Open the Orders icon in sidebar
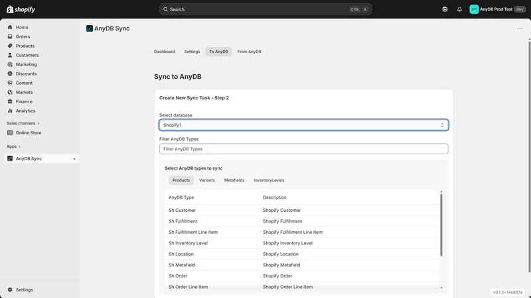 (x=10, y=36)
